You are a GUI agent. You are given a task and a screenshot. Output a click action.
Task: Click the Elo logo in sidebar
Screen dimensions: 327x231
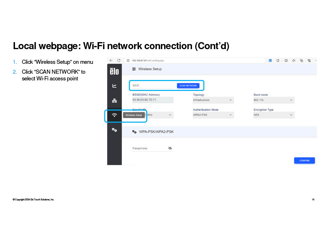tap(114, 71)
